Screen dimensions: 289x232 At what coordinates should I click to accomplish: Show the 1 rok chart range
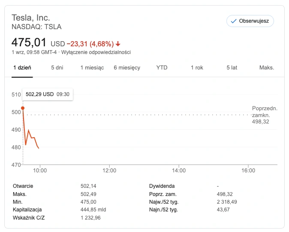(197, 68)
